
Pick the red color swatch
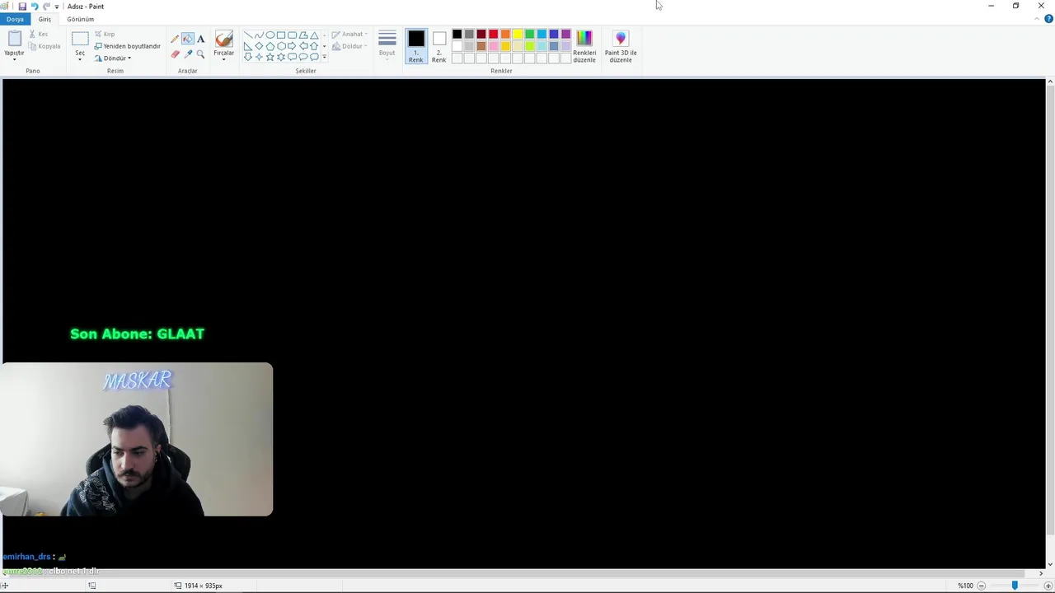click(494, 34)
